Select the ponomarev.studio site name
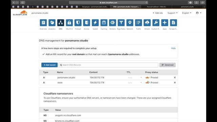The height and width of the screenshot is (122, 217). [40, 13]
